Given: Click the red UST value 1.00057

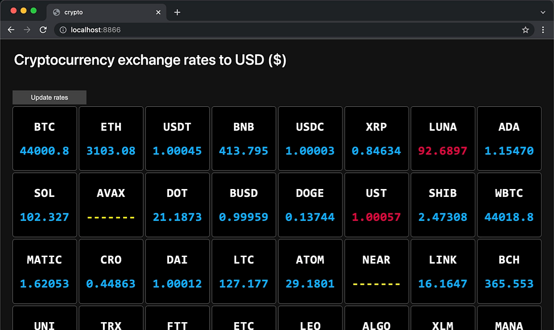Looking at the screenshot, I should [x=376, y=217].
